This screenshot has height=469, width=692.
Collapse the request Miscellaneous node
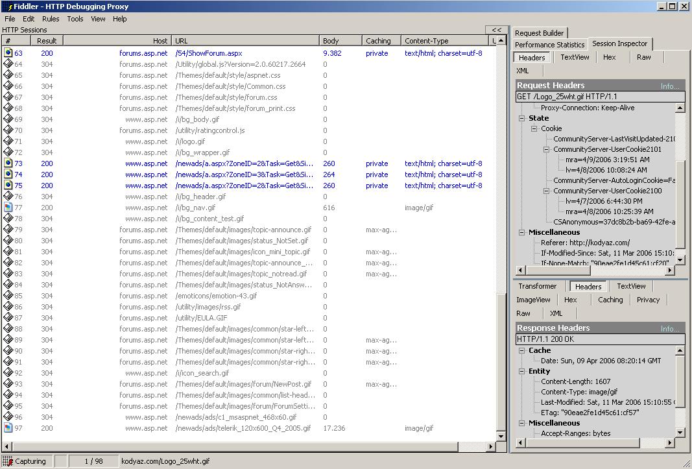[521, 232]
